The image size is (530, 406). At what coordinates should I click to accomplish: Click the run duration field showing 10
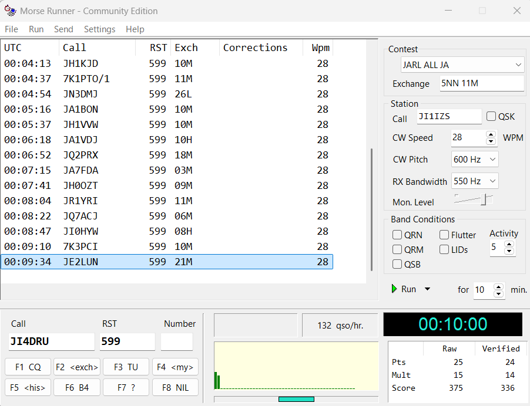point(484,290)
